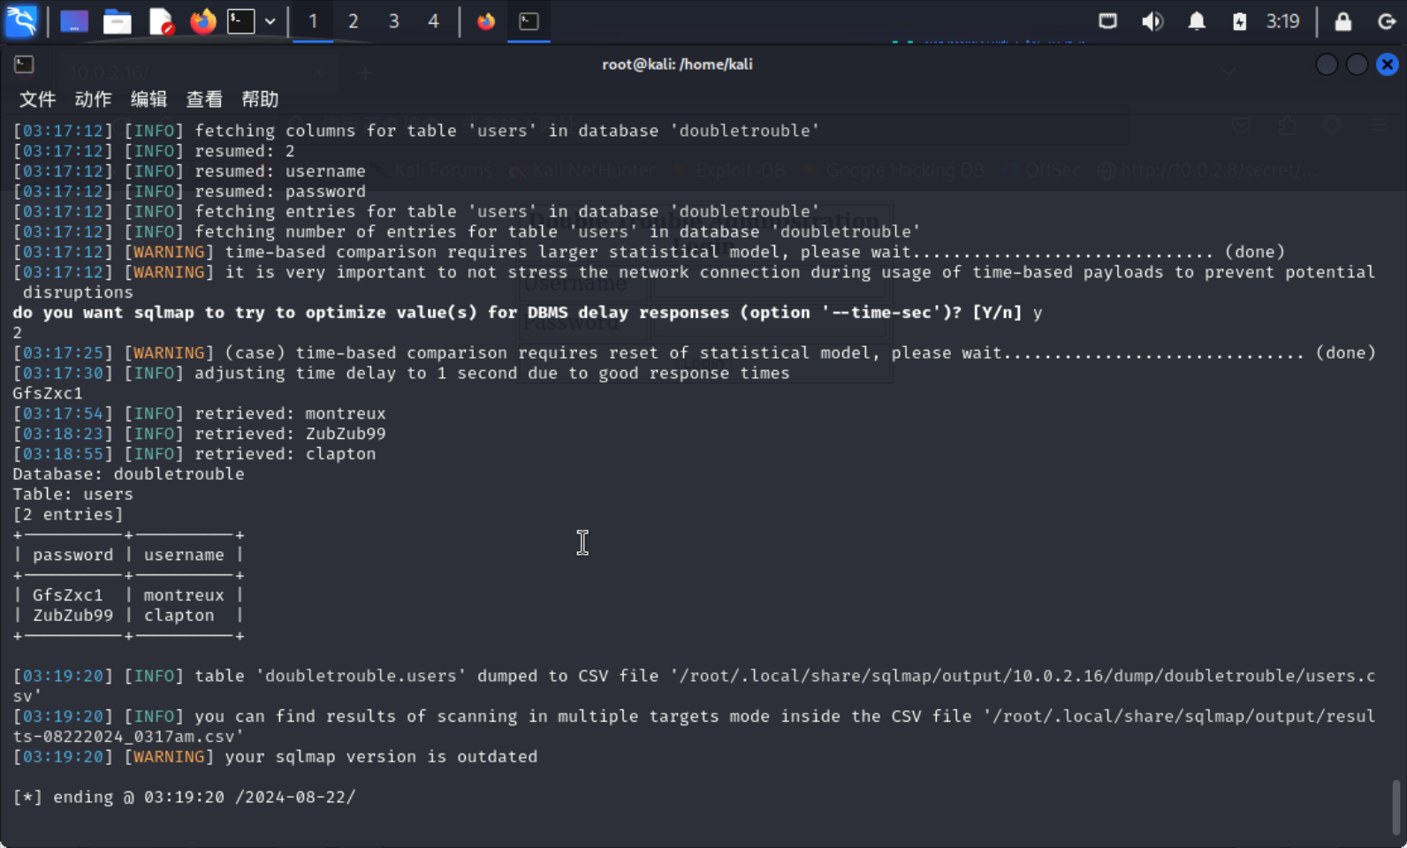Minimize the terminal window
Screen dimensions: 1407x848
pyautogui.click(x=1327, y=64)
